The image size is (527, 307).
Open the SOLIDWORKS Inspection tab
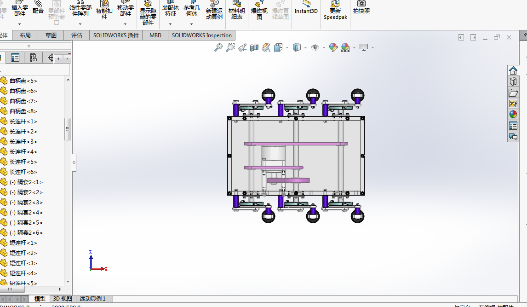pos(201,35)
